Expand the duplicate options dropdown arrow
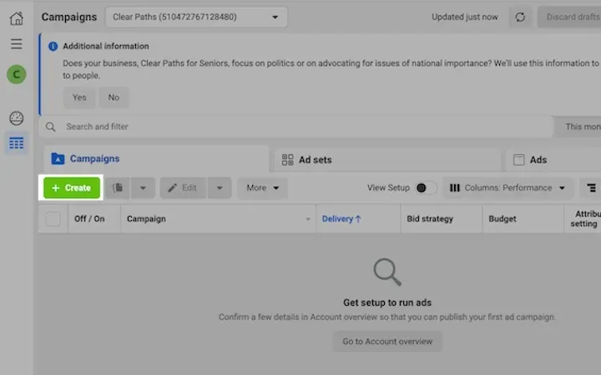Viewport: 601px width, 375px height. 143,187
